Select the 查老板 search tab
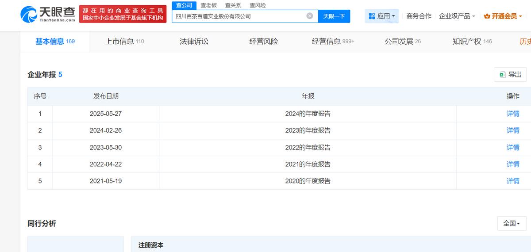531x252 pixels. pyautogui.click(x=208, y=5)
